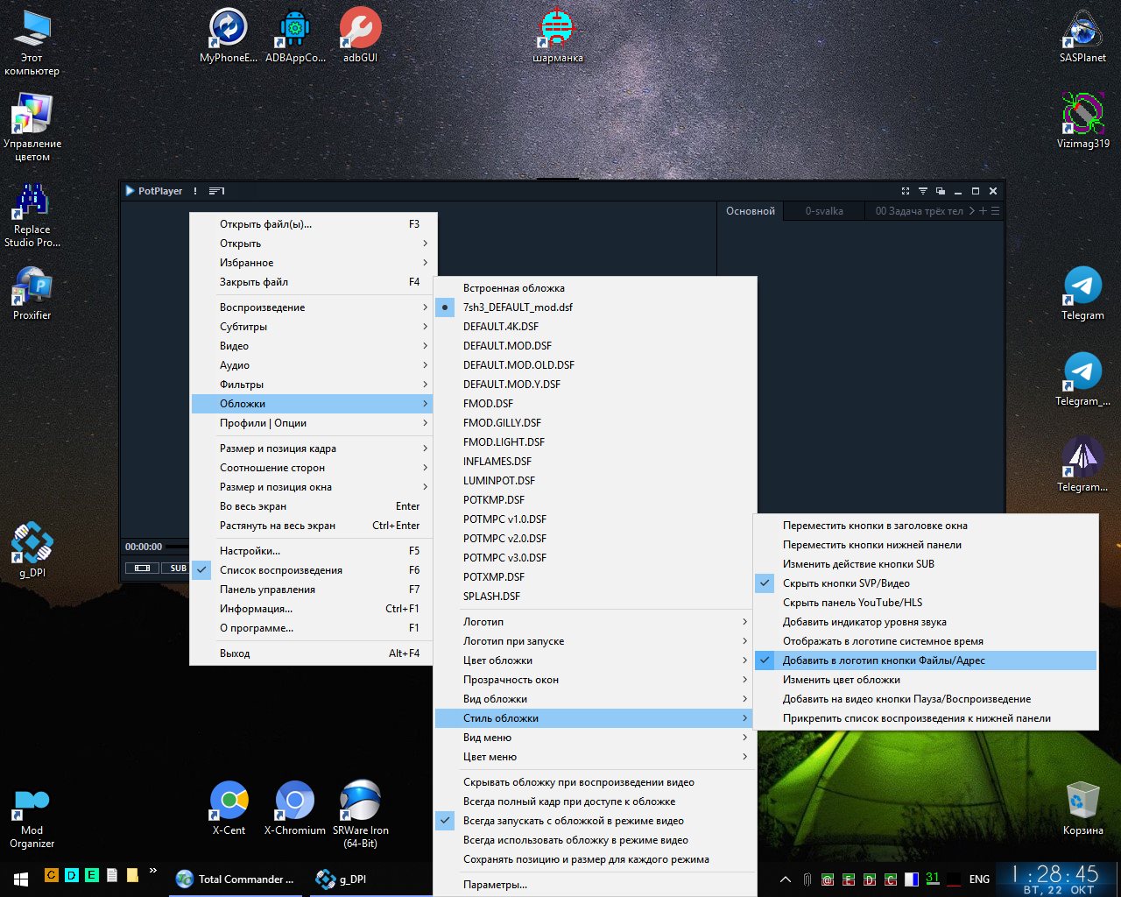Click PotPlayer pin-on-top exclamation icon
Image resolution: width=1121 pixels, height=897 pixels.
tap(195, 191)
